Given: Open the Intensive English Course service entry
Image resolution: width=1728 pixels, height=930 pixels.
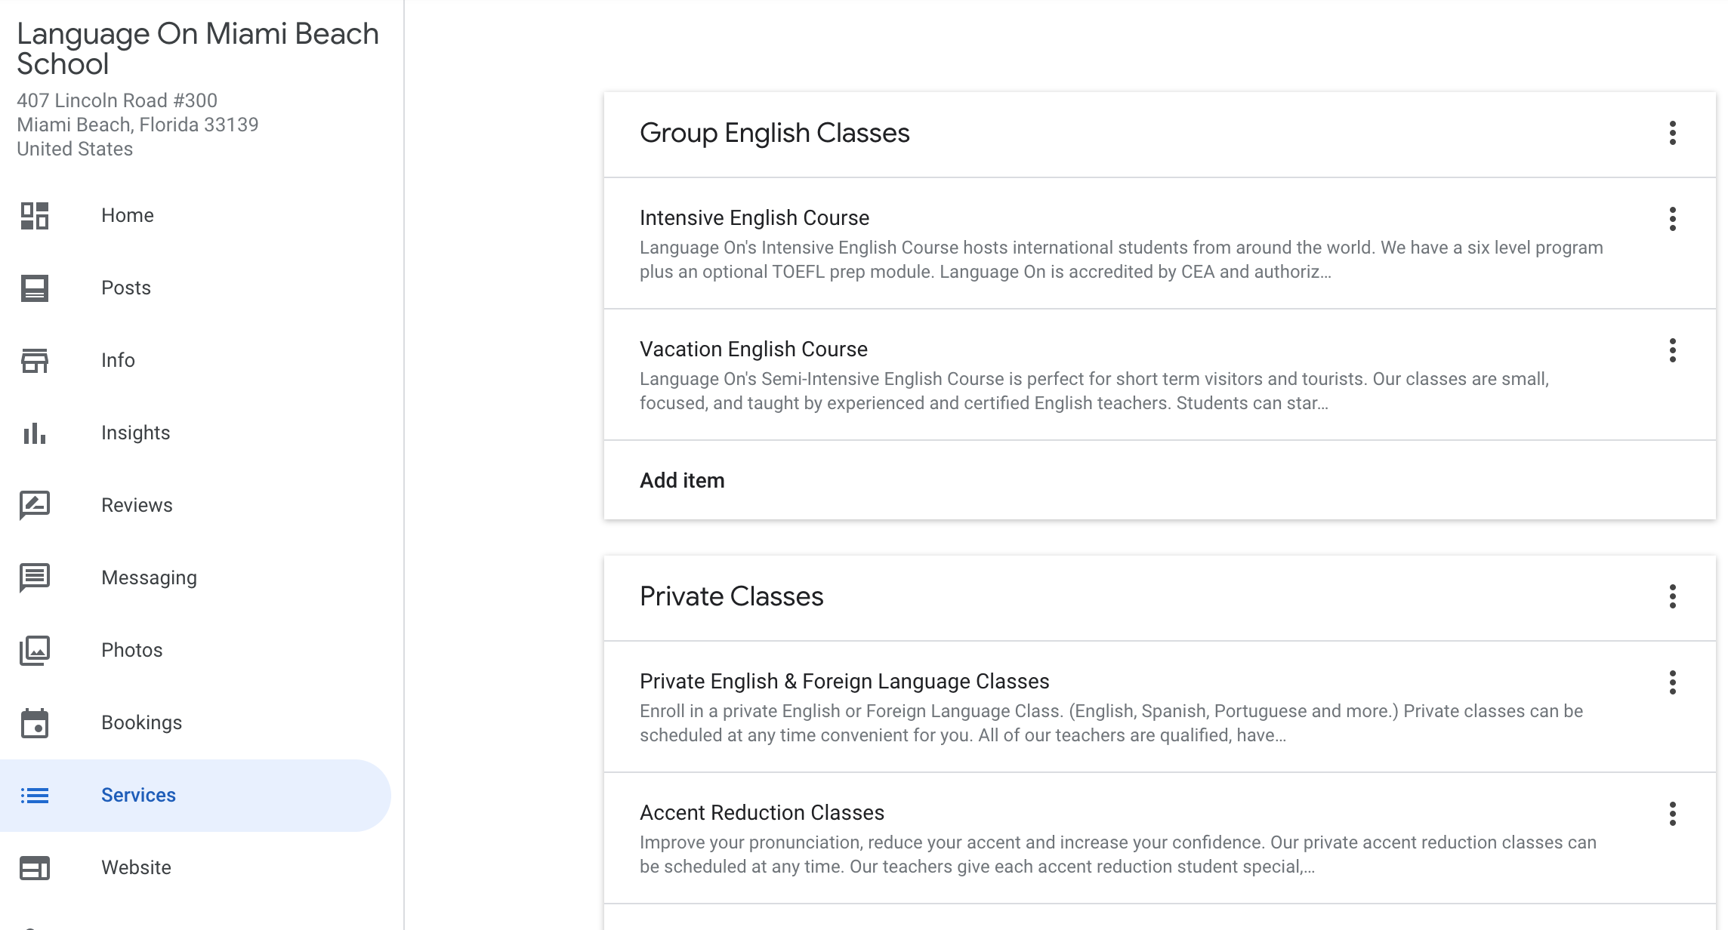Looking at the screenshot, I should 754,218.
